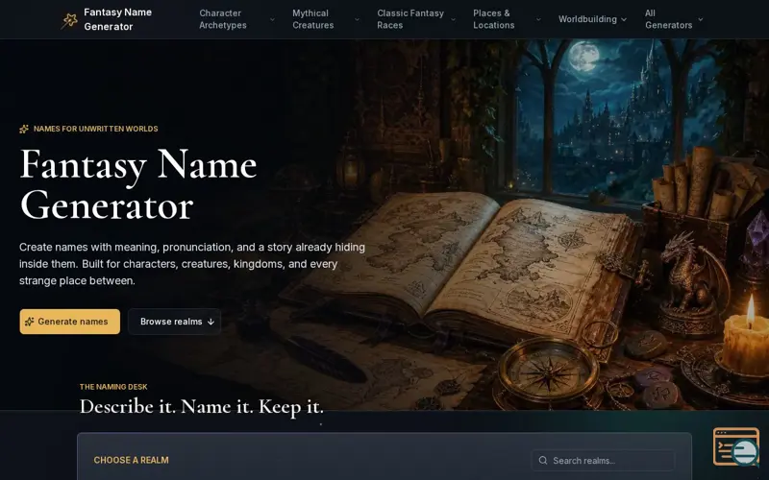Click the 'THE NAMING DESK' label
Image resolution: width=769 pixels, height=480 pixels.
pyautogui.click(x=113, y=387)
